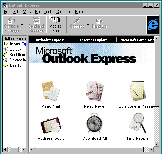The height and width of the screenshot is (154, 162).
Task: Select the Microsoft Corporation header tab
Action: 137,40
